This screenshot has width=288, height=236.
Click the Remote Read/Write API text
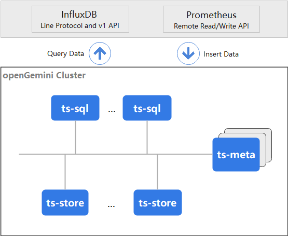click(x=211, y=26)
